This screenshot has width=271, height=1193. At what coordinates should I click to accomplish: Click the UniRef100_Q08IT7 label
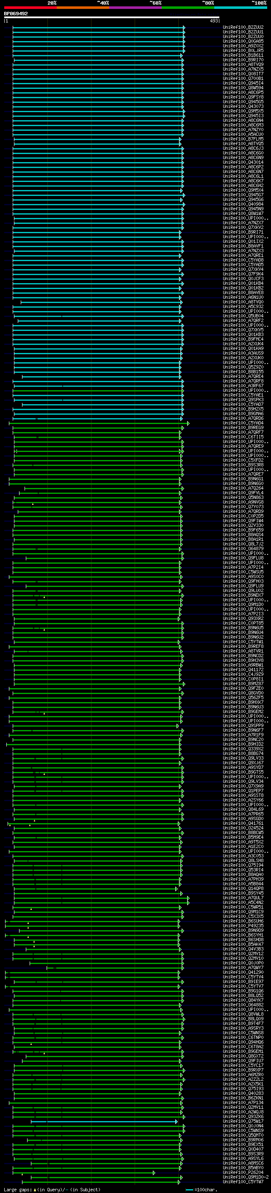point(243,74)
